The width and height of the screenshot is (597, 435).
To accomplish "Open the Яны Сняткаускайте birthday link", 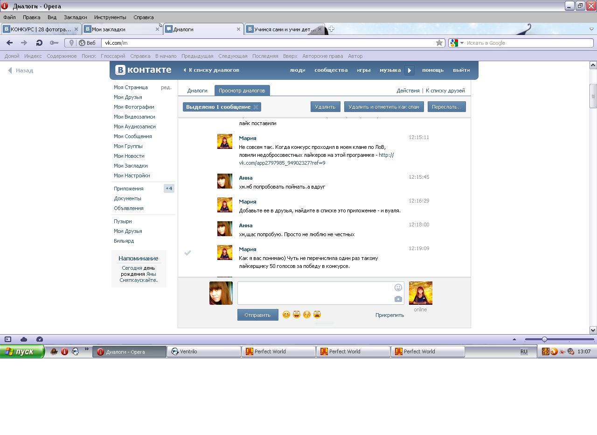I will [138, 277].
